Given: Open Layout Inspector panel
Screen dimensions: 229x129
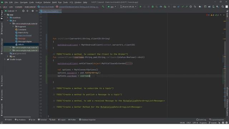Looking at the screenshot, I should point(216,120).
